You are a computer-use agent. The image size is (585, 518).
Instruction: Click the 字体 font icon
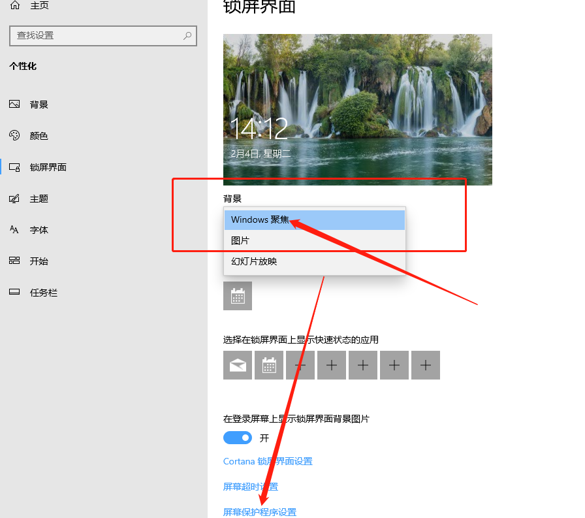[x=14, y=229]
